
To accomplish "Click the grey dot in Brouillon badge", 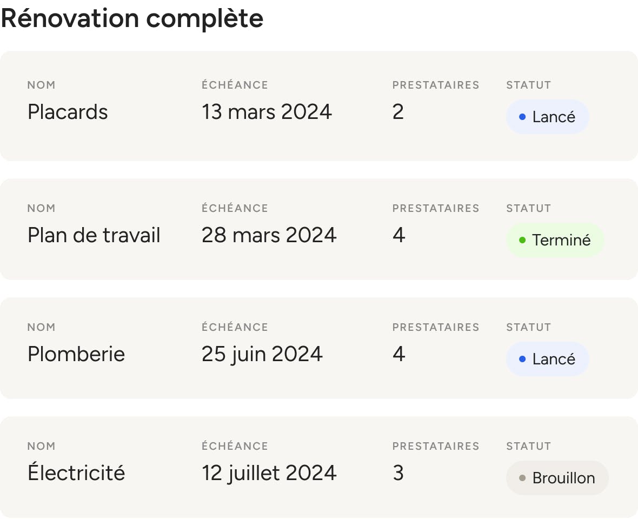I will tap(522, 478).
